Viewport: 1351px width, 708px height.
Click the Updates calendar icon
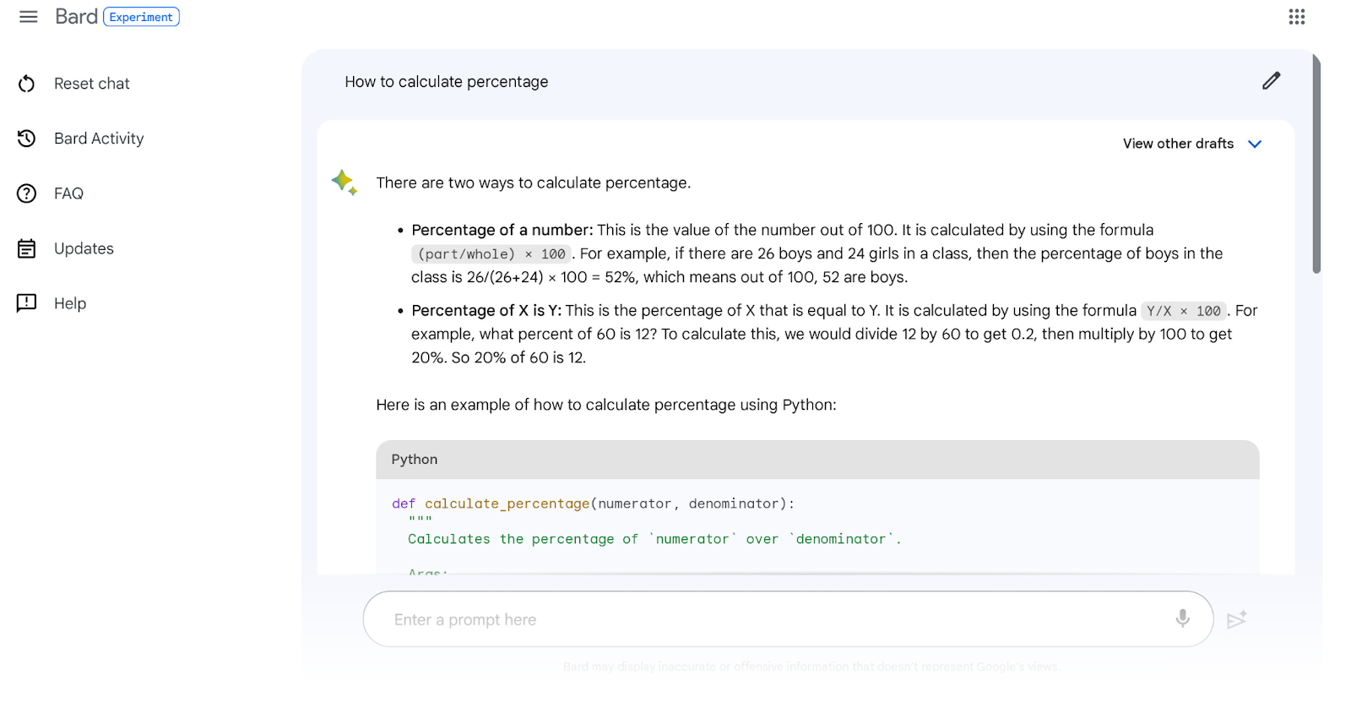tap(27, 248)
